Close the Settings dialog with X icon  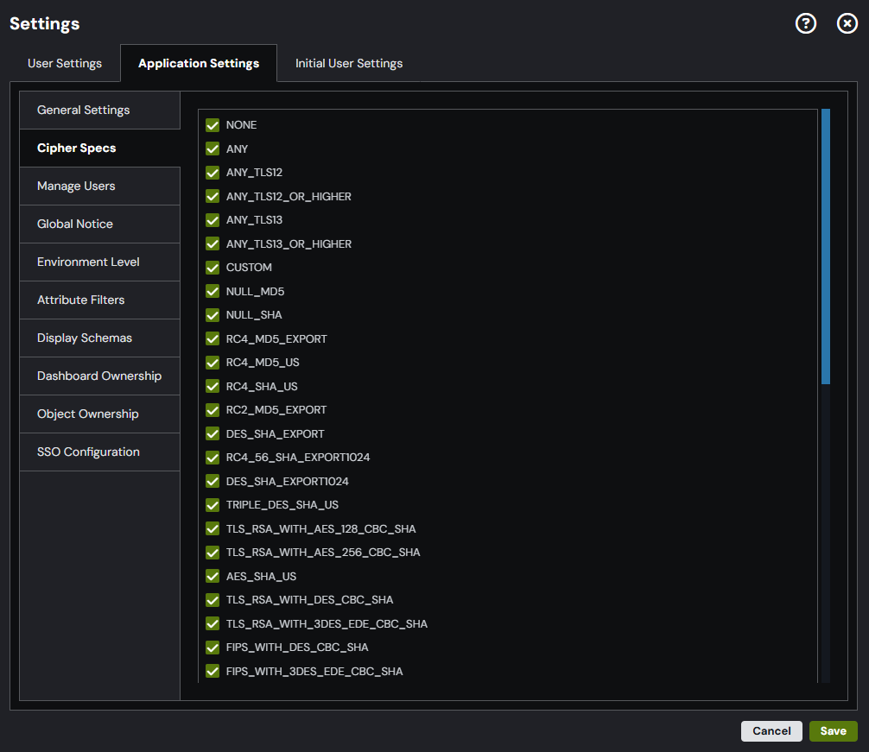[x=847, y=23]
